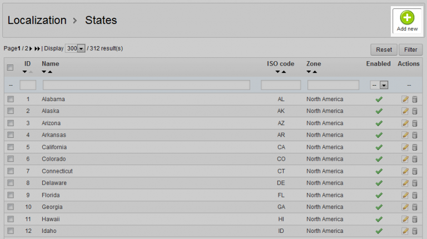The width and height of the screenshot is (427, 239).
Task: Focus the ISO code filter field
Action: tap(281, 85)
